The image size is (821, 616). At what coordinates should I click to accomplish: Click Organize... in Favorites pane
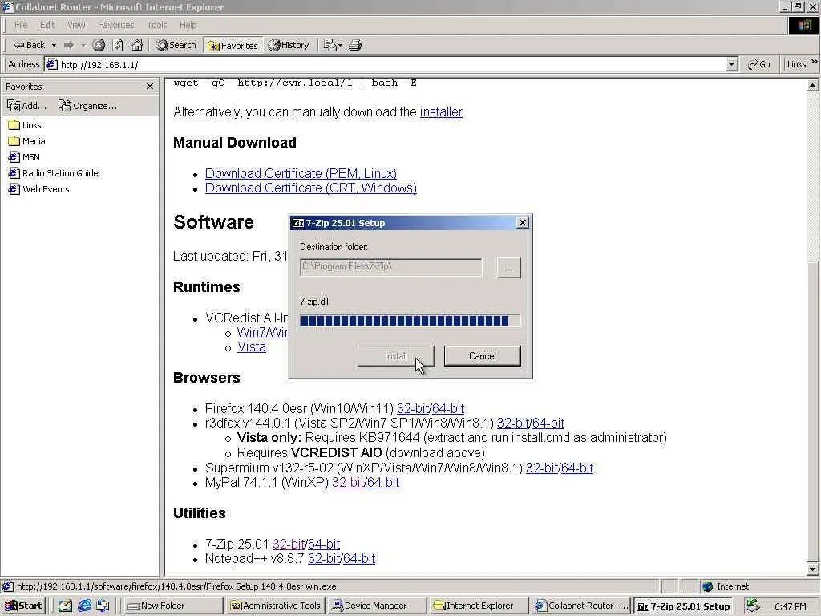[88, 106]
